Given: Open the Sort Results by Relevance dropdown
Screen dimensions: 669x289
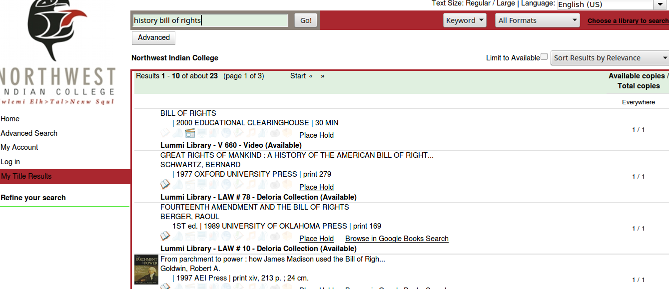Looking at the screenshot, I should pyautogui.click(x=610, y=58).
